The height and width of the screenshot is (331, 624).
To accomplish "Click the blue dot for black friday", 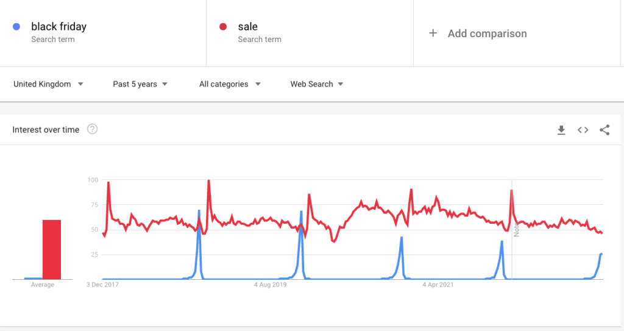I will 17,27.
